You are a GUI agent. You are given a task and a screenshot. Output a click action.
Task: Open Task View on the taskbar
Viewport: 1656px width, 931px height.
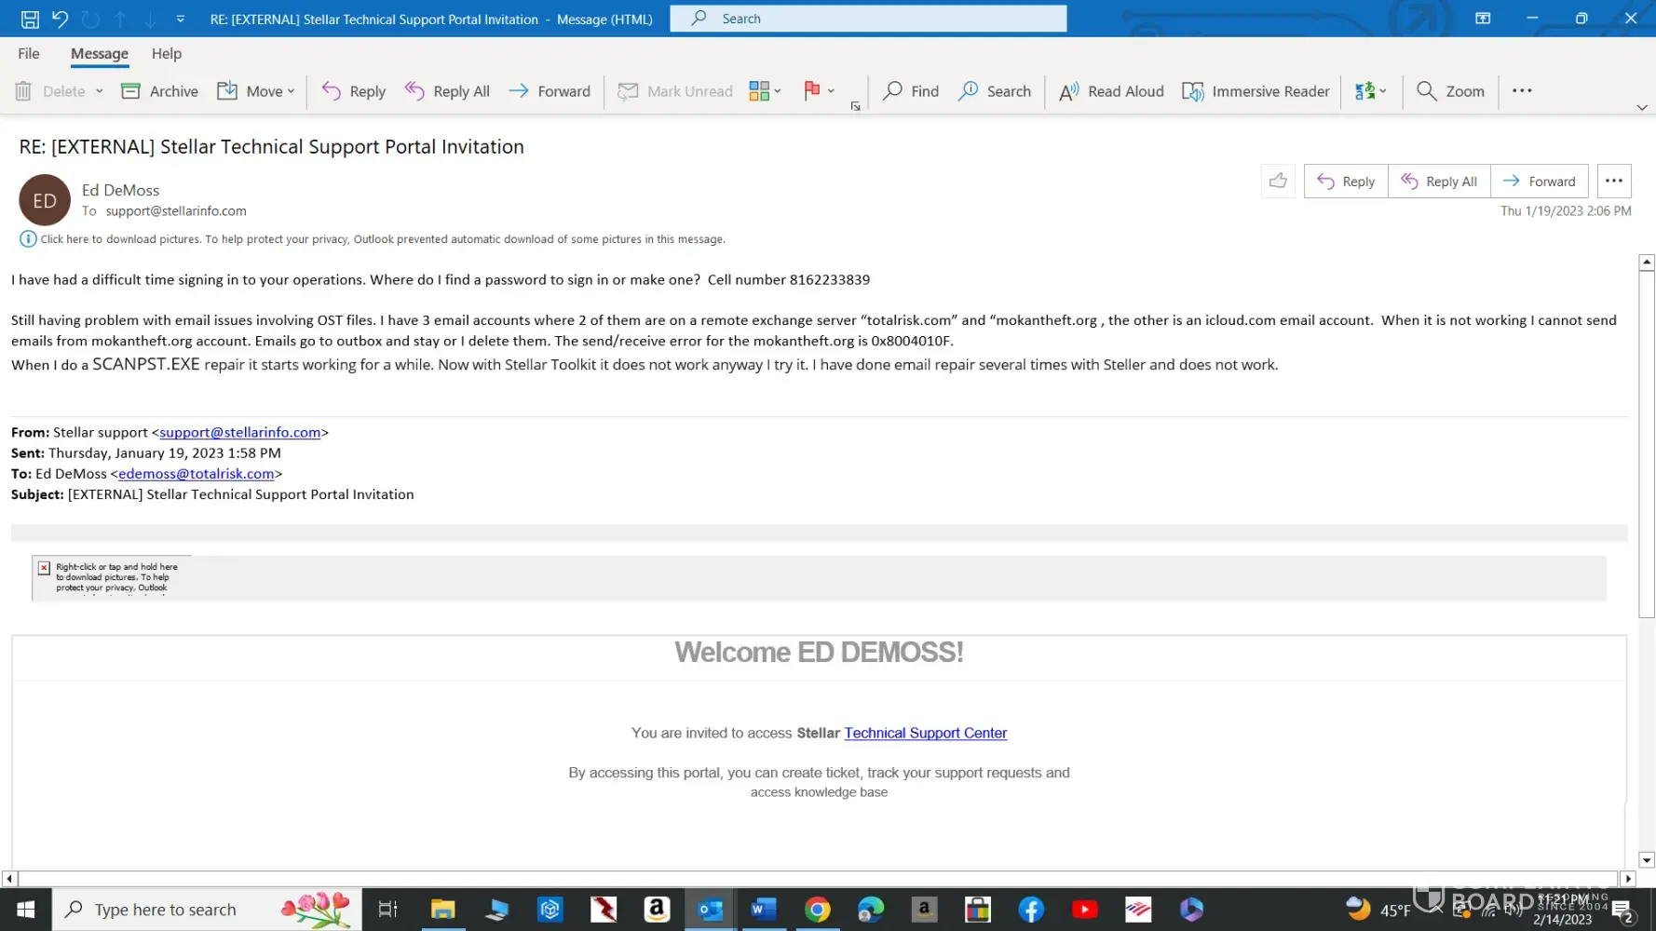click(x=387, y=910)
